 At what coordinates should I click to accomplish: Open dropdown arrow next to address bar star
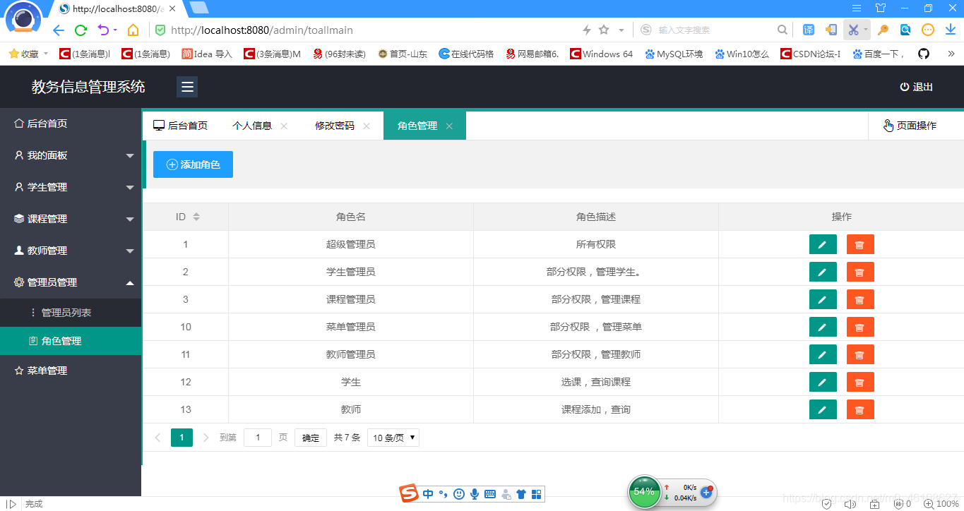click(621, 30)
